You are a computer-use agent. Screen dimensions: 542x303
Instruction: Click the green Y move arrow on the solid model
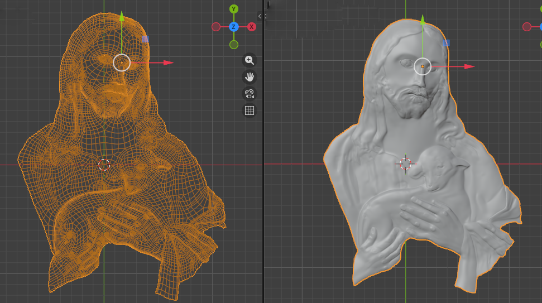423,20
